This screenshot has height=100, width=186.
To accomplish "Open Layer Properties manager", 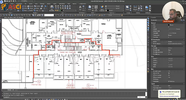I will [52, 8].
